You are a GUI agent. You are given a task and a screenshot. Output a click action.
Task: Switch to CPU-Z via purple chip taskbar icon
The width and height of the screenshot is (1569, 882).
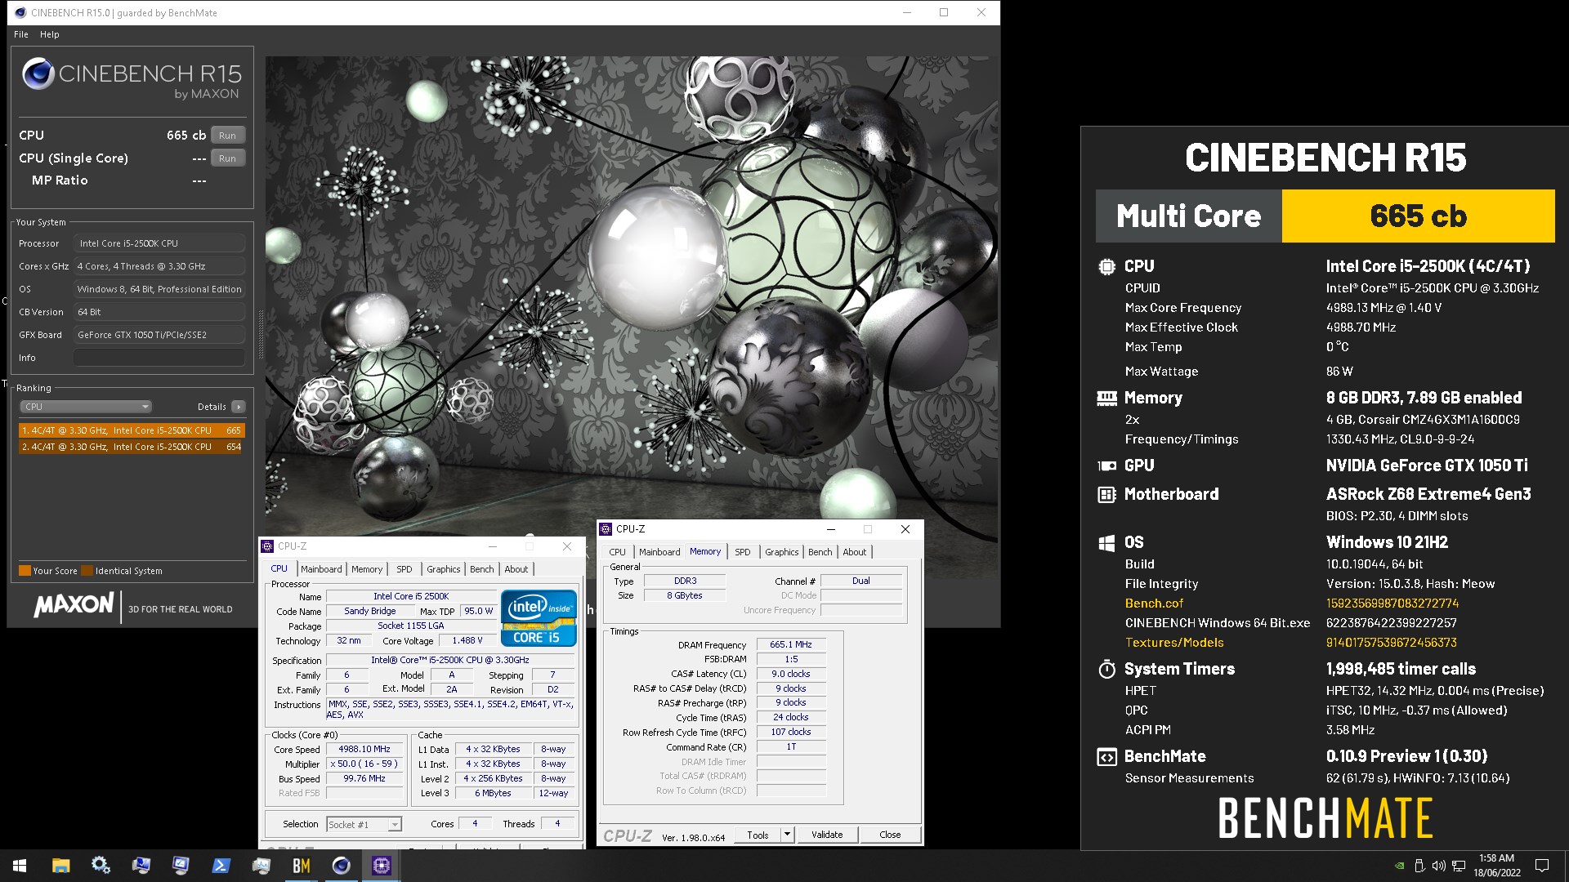[381, 866]
